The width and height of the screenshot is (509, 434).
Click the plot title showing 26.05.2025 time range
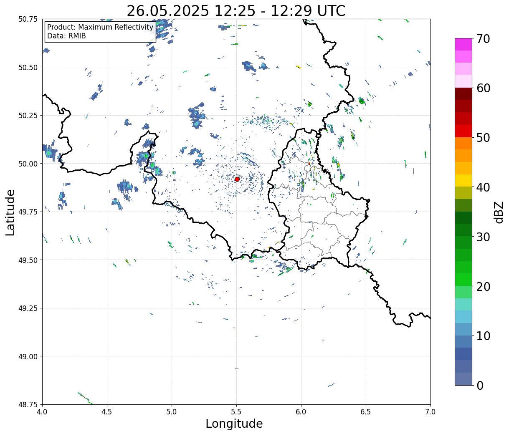coord(236,10)
